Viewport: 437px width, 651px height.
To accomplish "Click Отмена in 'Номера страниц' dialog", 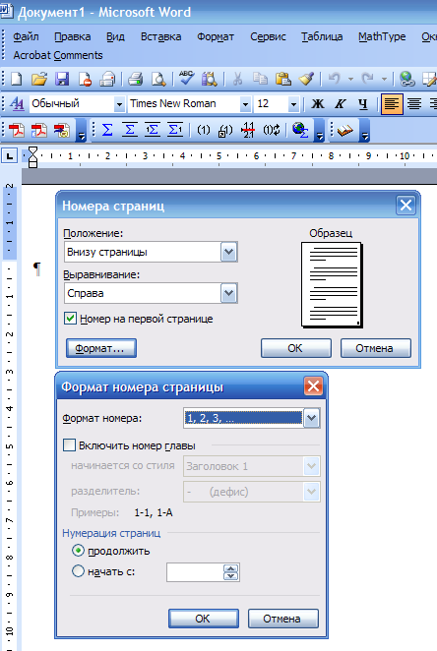I will click(376, 348).
